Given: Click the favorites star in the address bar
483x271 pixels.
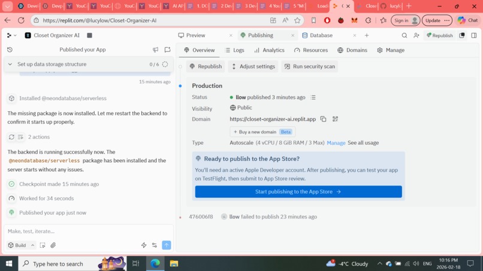Looking at the screenshot, I should tap(297, 20).
